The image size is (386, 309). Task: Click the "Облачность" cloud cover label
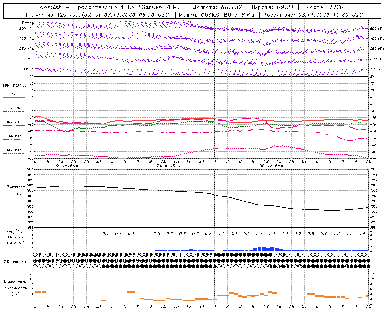click(15, 262)
